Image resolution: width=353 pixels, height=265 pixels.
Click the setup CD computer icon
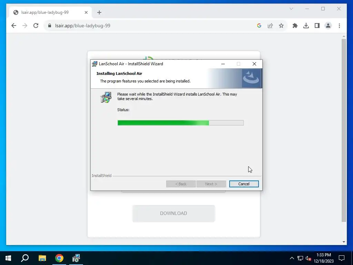(x=106, y=97)
